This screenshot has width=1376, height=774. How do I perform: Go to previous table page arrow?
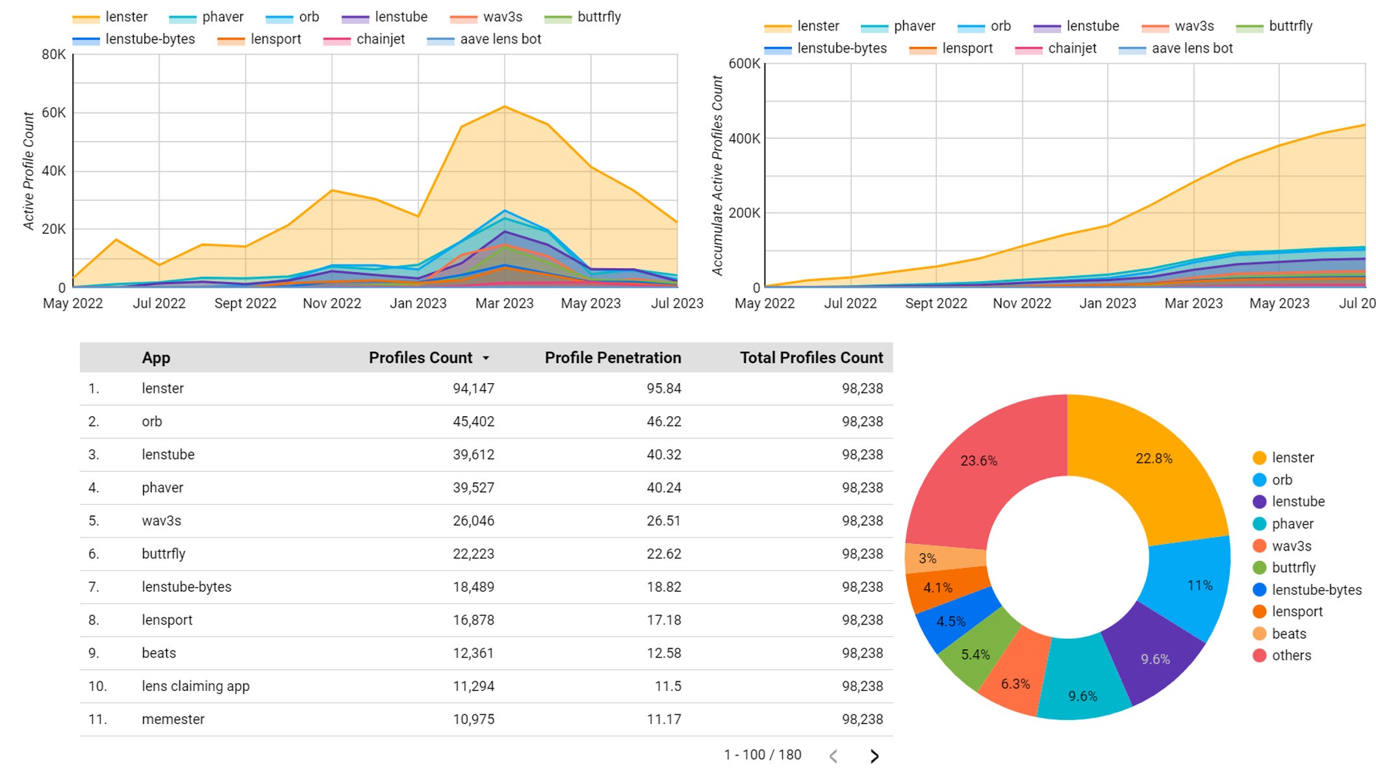coord(834,756)
